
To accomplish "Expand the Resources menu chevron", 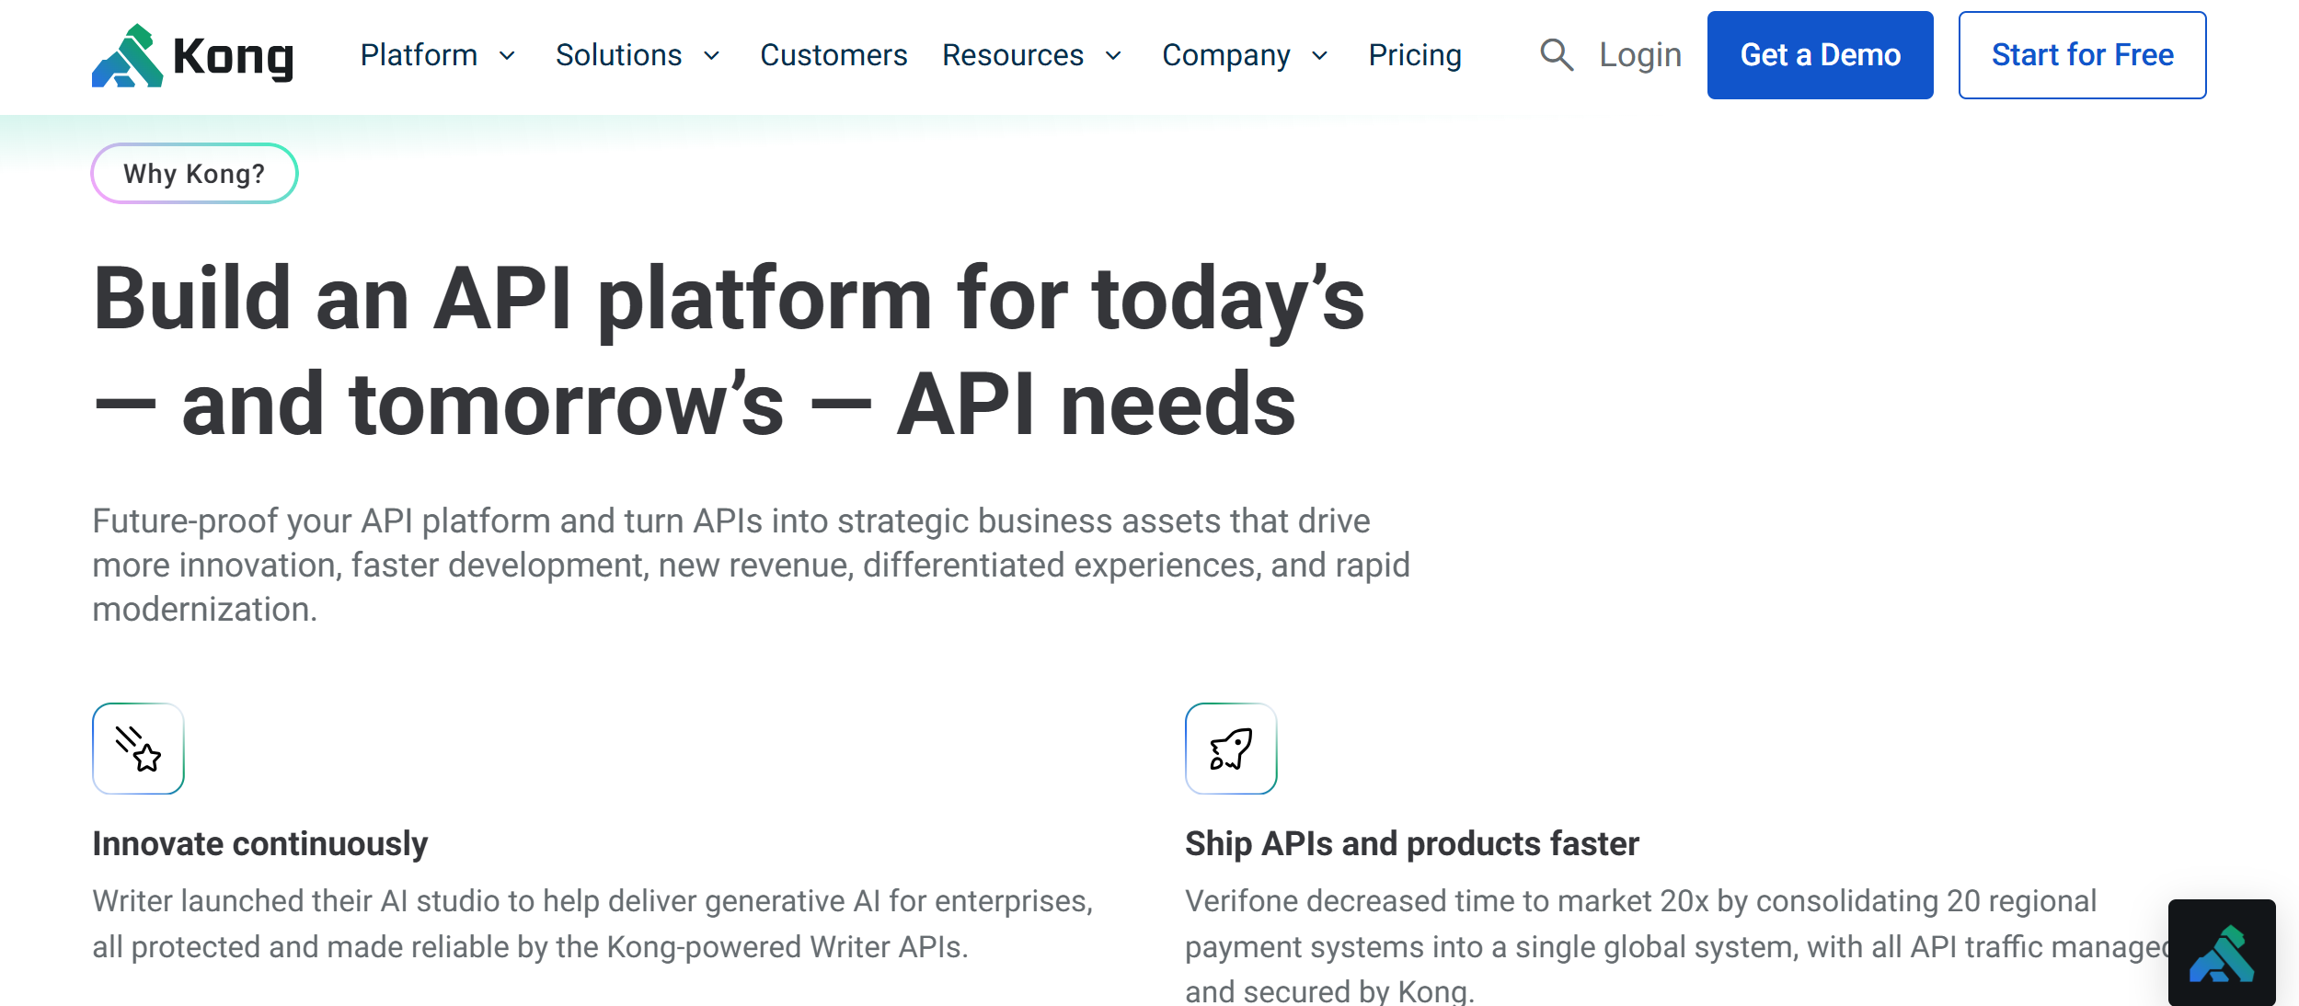I will pyautogui.click(x=1113, y=56).
